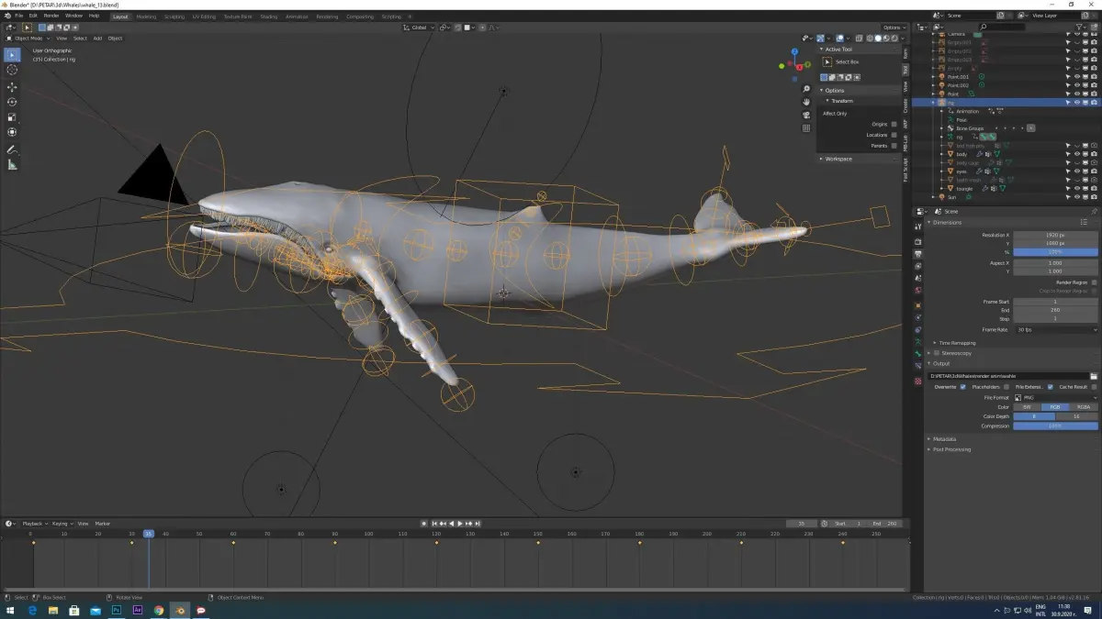
Task: Click the keyframe diamond at frame 60
Action: pyautogui.click(x=233, y=543)
